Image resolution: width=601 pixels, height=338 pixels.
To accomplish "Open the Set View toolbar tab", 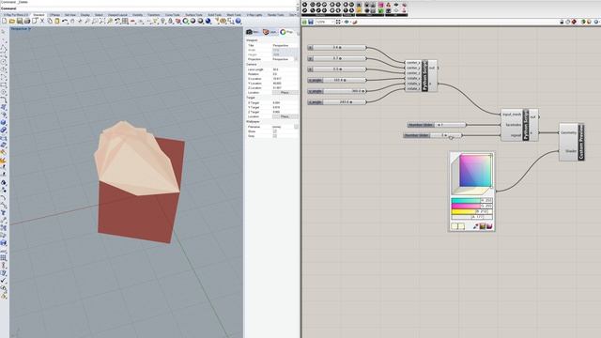I will point(70,15).
